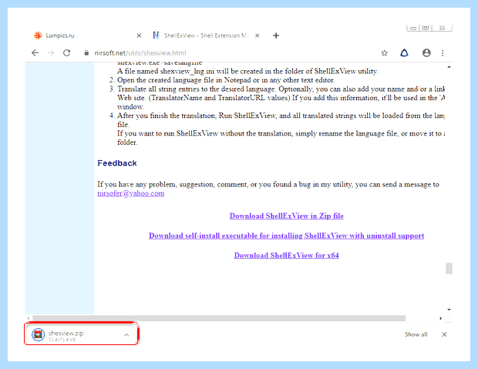Click Download ShellExView in Zip file
This screenshot has width=478, height=369.
tap(287, 216)
